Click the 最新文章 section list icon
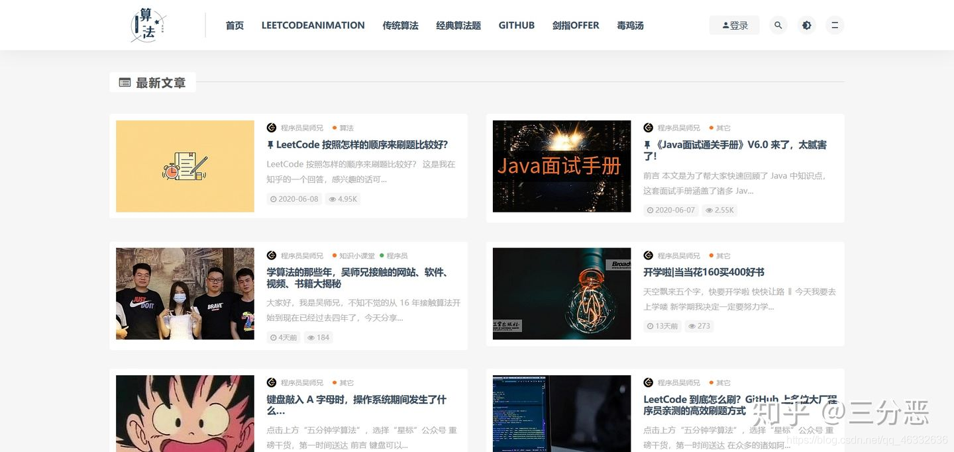 coord(125,83)
